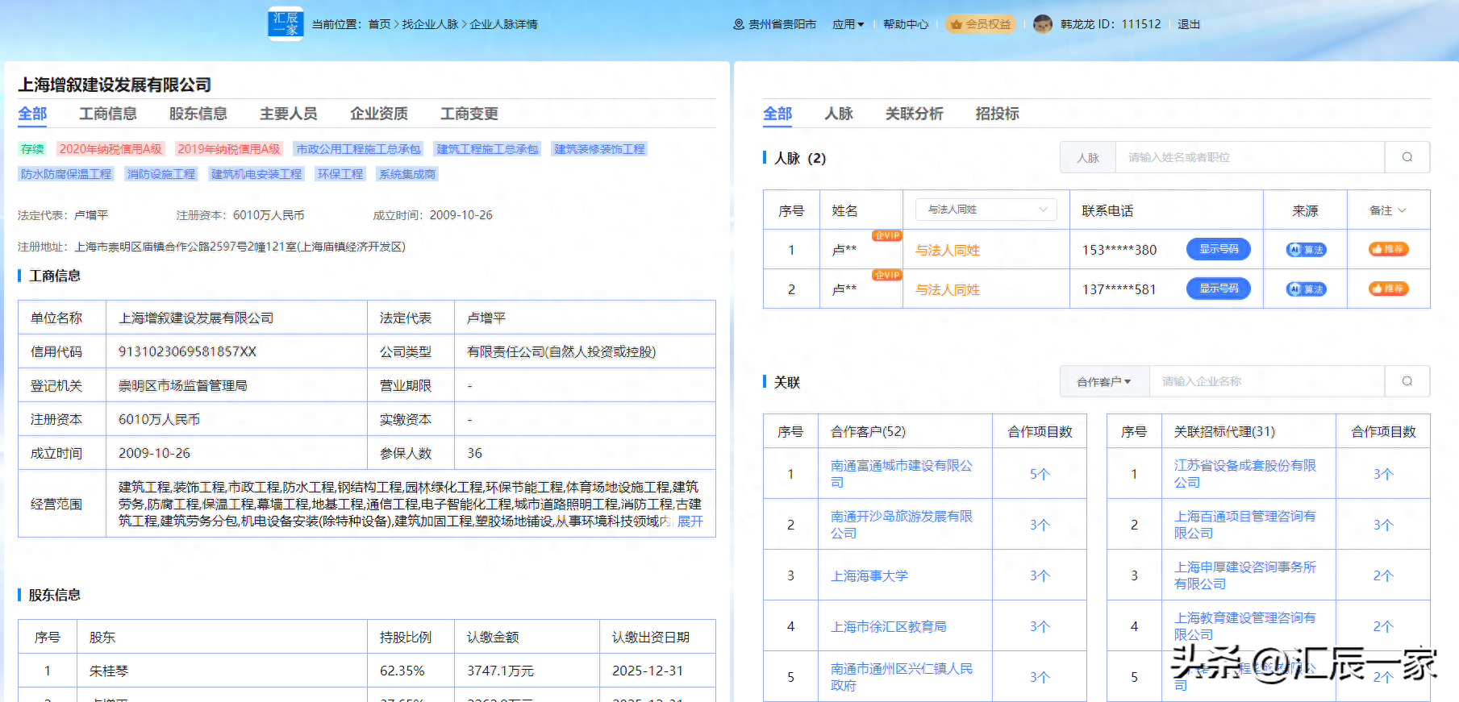Open the 合作客户 search type dropdown

coord(1104,381)
